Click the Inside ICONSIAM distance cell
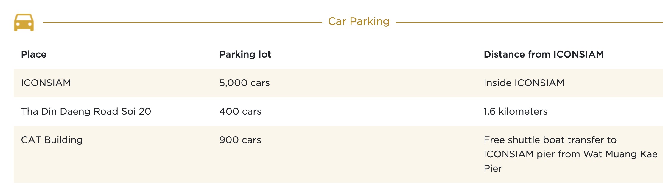This screenshot has width=663, height=190. pos(524,83)
